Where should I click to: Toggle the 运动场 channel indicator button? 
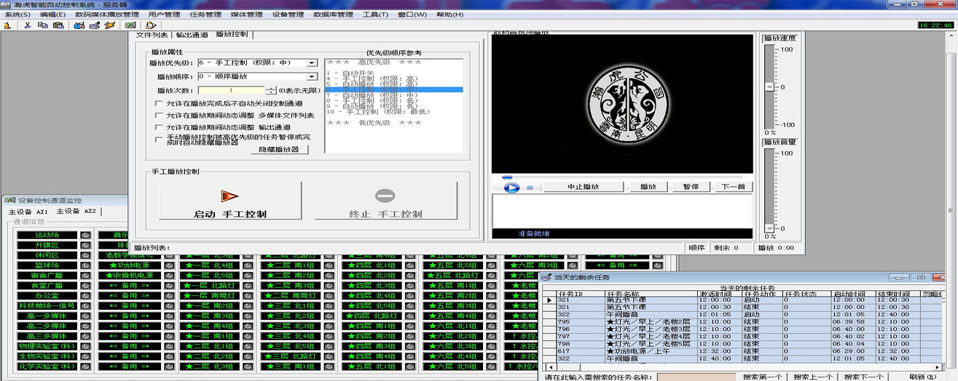pos(86,235)
